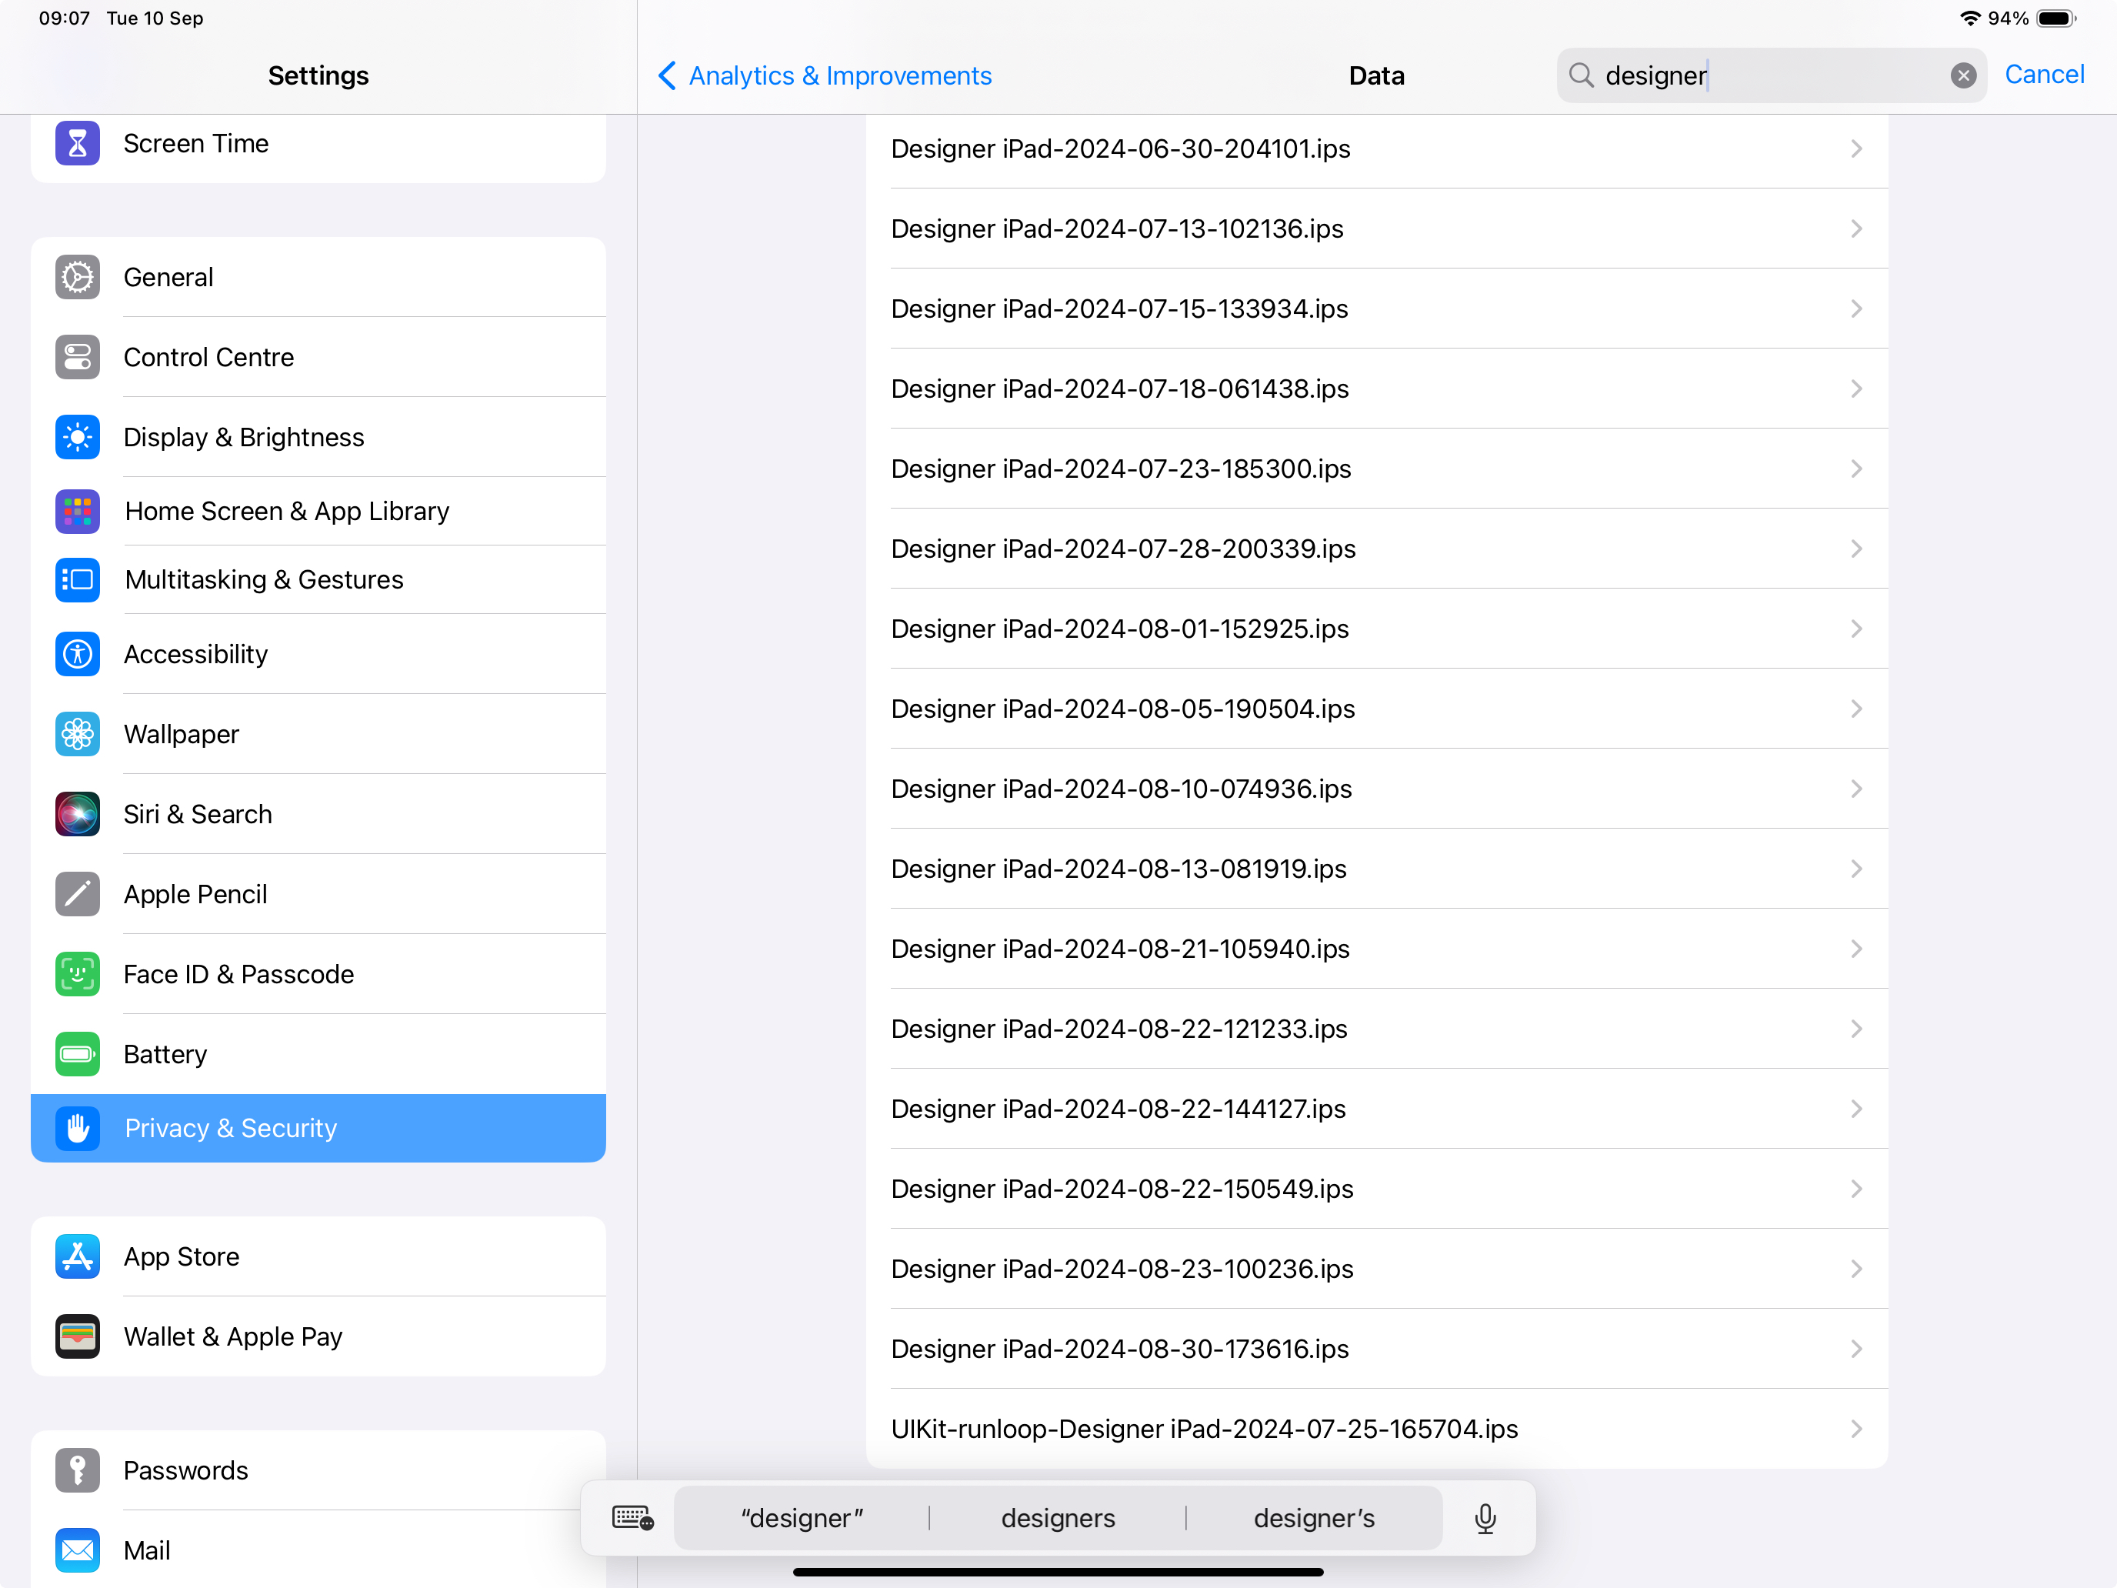Click inside the designer search field
The height and width of the screenshot is (1588, 2117).
(1772, 75)
